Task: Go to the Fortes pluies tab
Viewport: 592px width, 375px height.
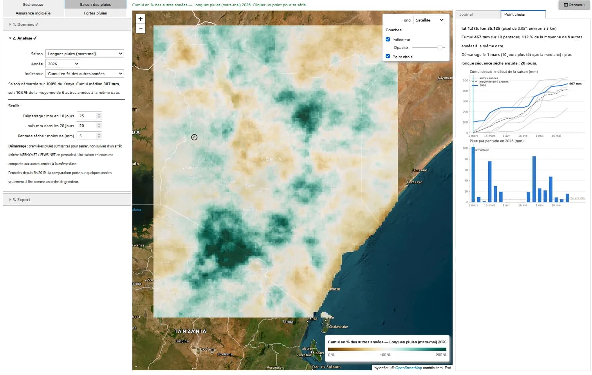Action: pos(96,13)
